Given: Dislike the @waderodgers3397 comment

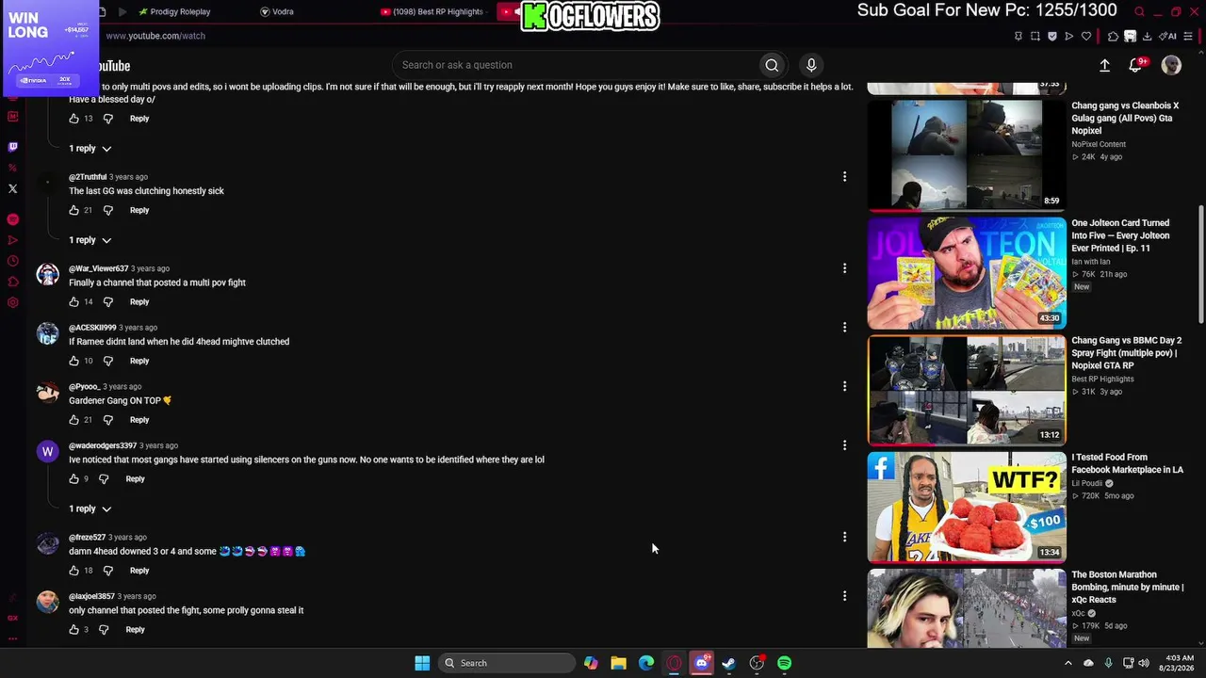Looking at the screenshot, I should (104, 479).
